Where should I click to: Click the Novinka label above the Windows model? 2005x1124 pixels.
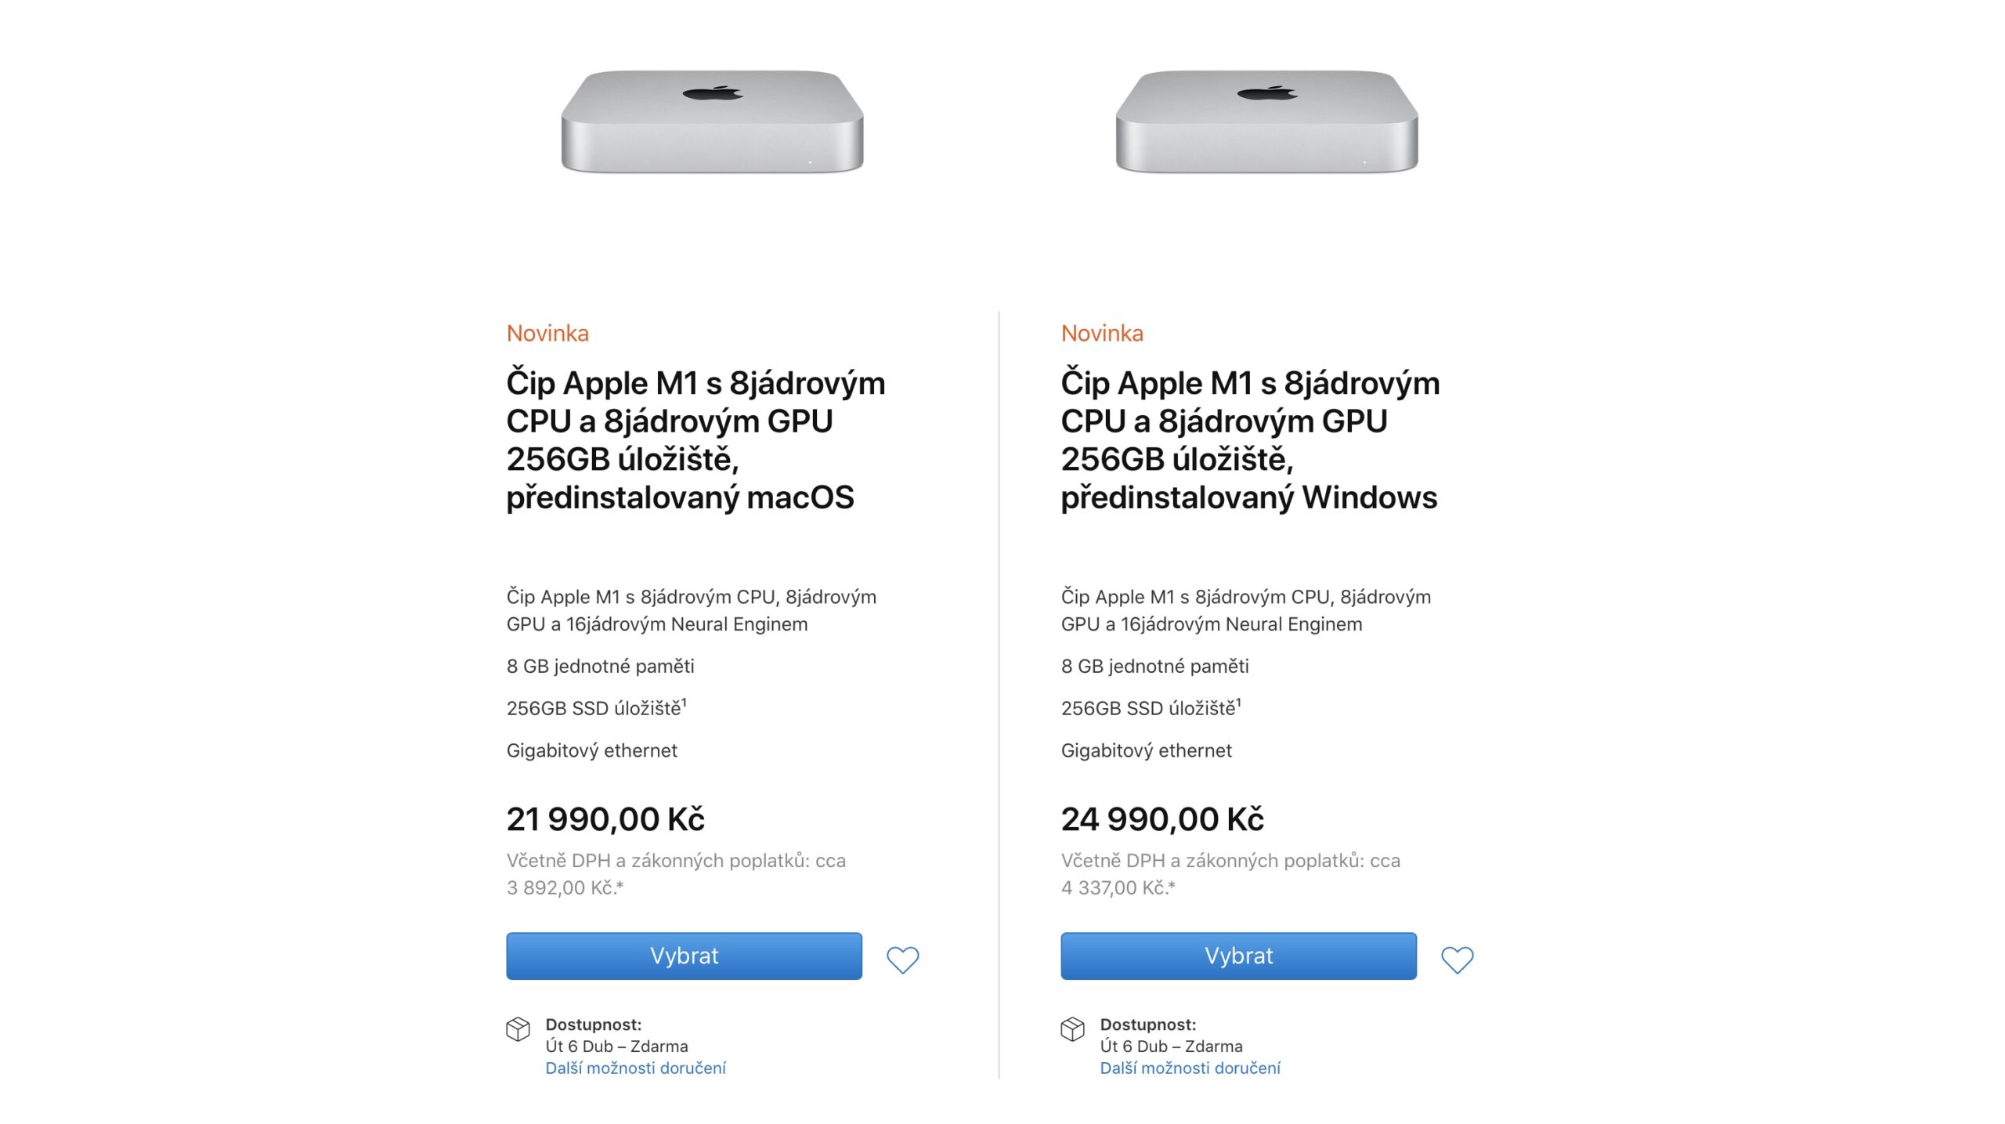coord(1102,333)
